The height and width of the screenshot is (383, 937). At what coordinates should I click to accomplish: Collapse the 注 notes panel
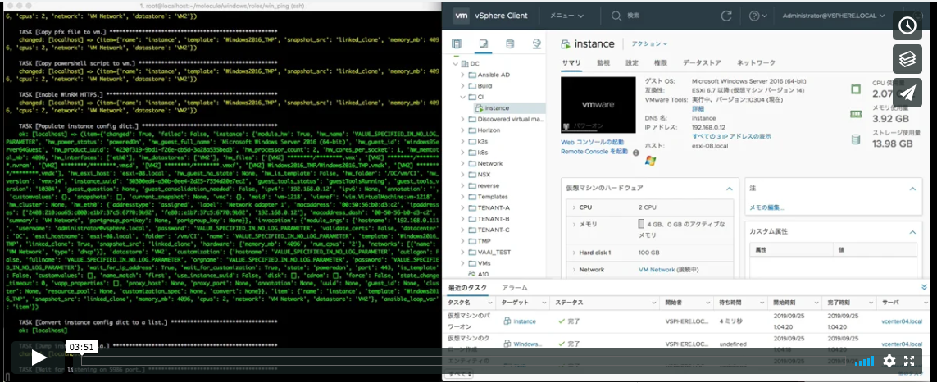pos(912,188)
